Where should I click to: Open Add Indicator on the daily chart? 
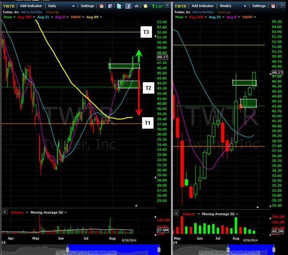point(31,6)
